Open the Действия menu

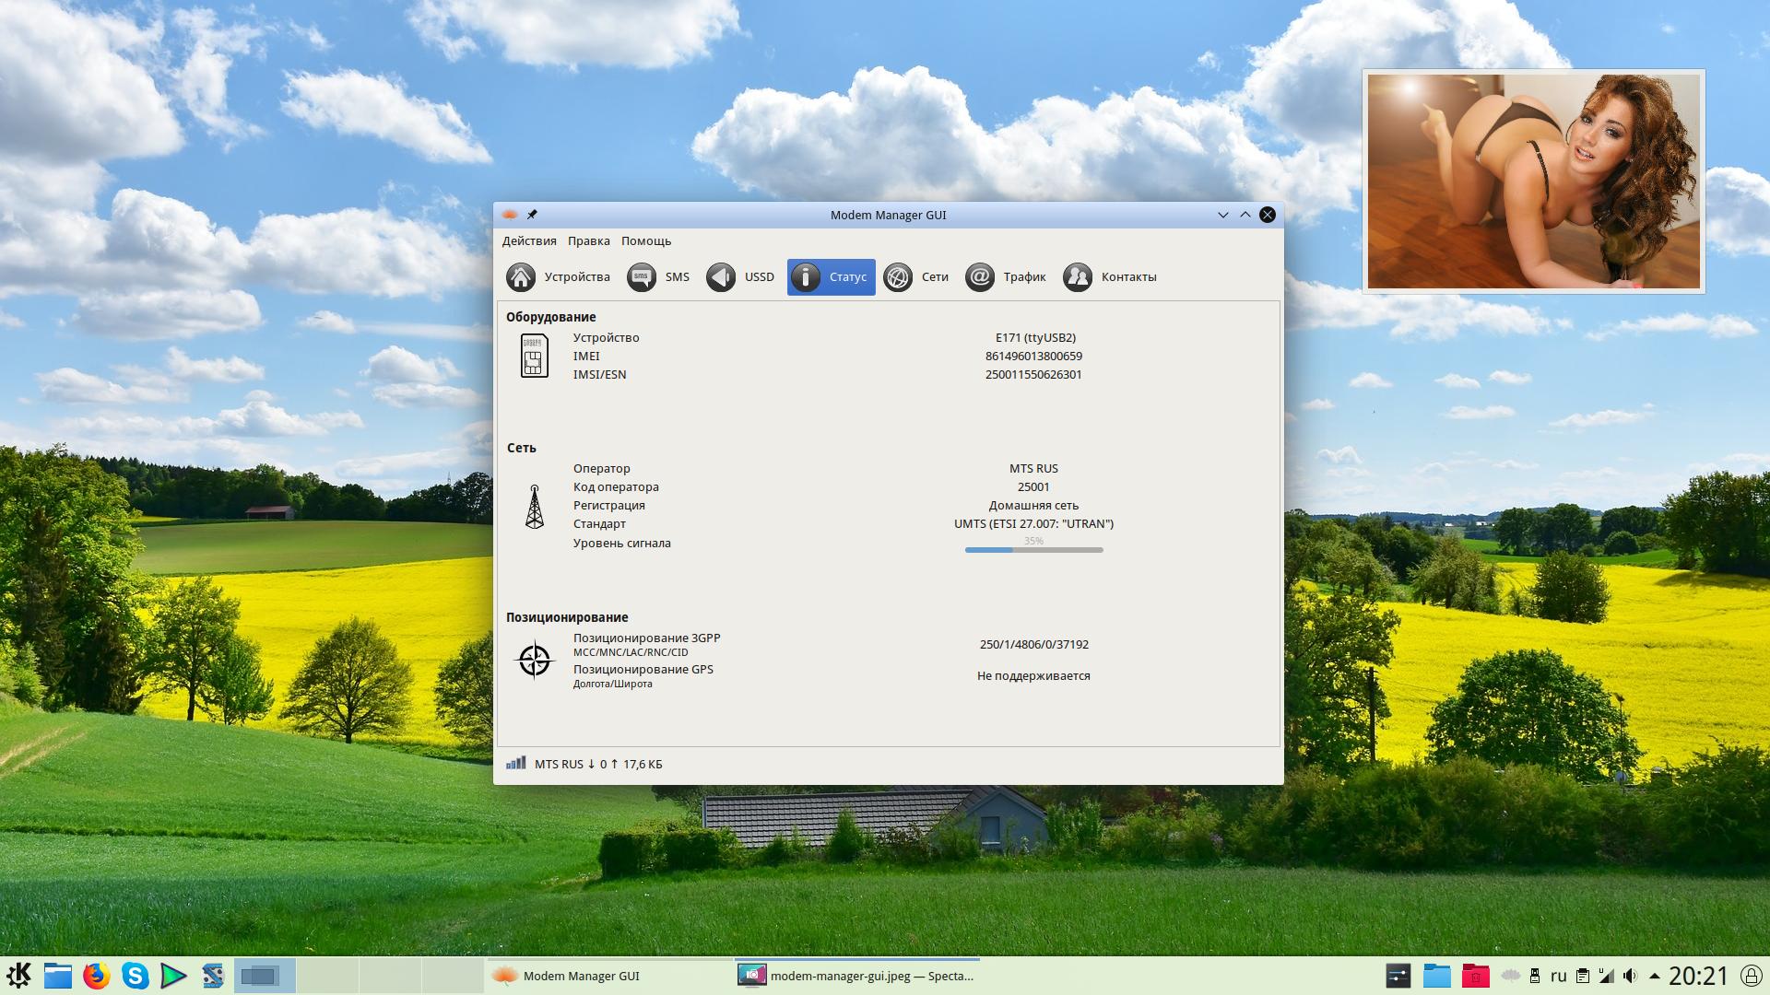(529, 241)
